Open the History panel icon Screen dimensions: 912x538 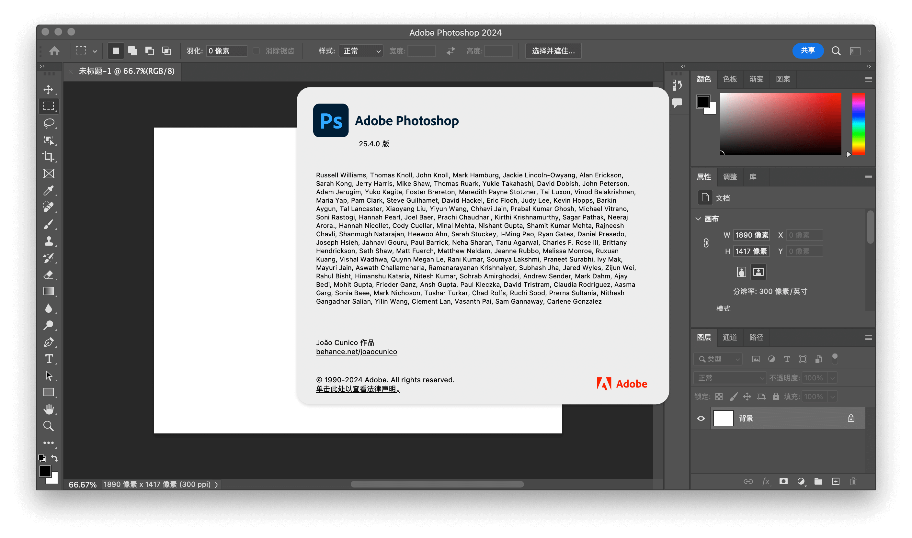pos(677,85)
